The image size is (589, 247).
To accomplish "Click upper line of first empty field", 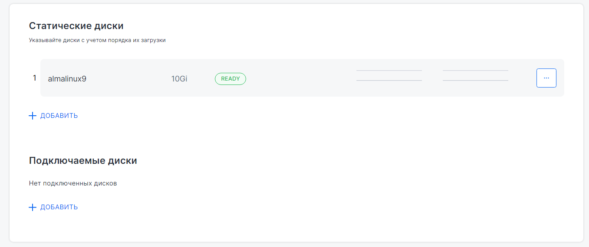I will click(x=389, y=70).
